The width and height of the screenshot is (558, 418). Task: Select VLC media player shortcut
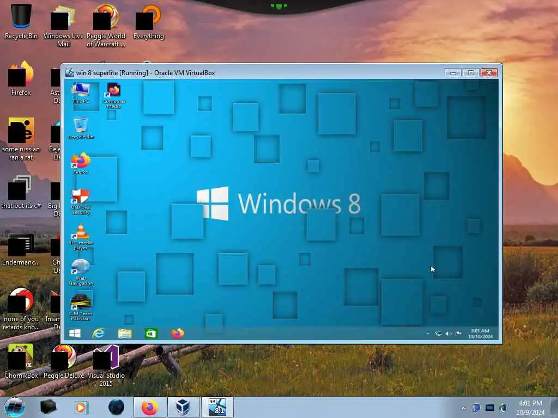click(x=81, y=237)
